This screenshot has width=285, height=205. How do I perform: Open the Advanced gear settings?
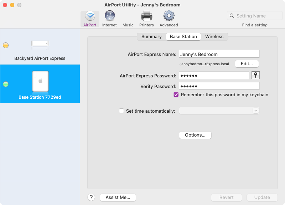(x=169, y=19)
